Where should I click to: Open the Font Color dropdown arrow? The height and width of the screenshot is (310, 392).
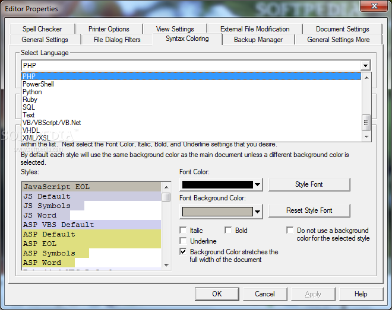[258, 184]
